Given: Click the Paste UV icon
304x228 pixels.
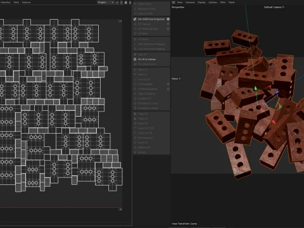Looking at the screenshot, I should (135, 118).
